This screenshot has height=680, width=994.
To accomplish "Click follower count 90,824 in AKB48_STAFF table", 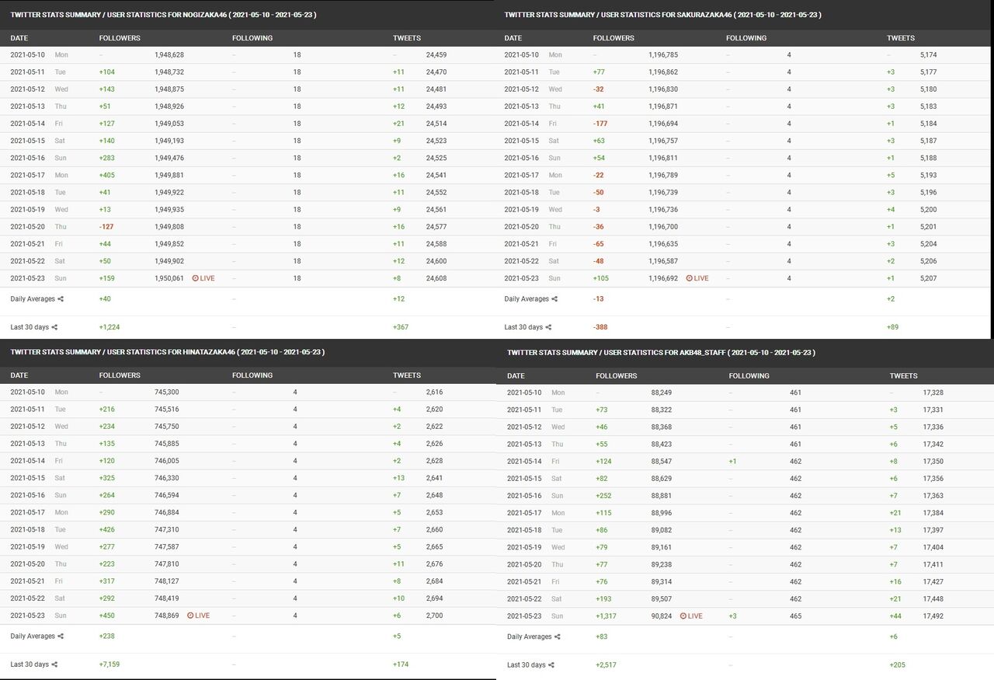I will tap(662, 616).
